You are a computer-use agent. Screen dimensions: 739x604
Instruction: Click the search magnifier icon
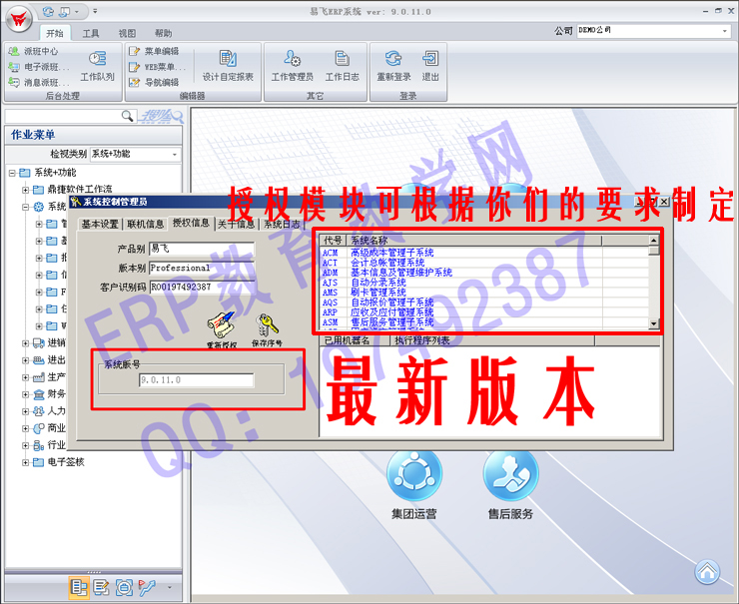(127, 116)
